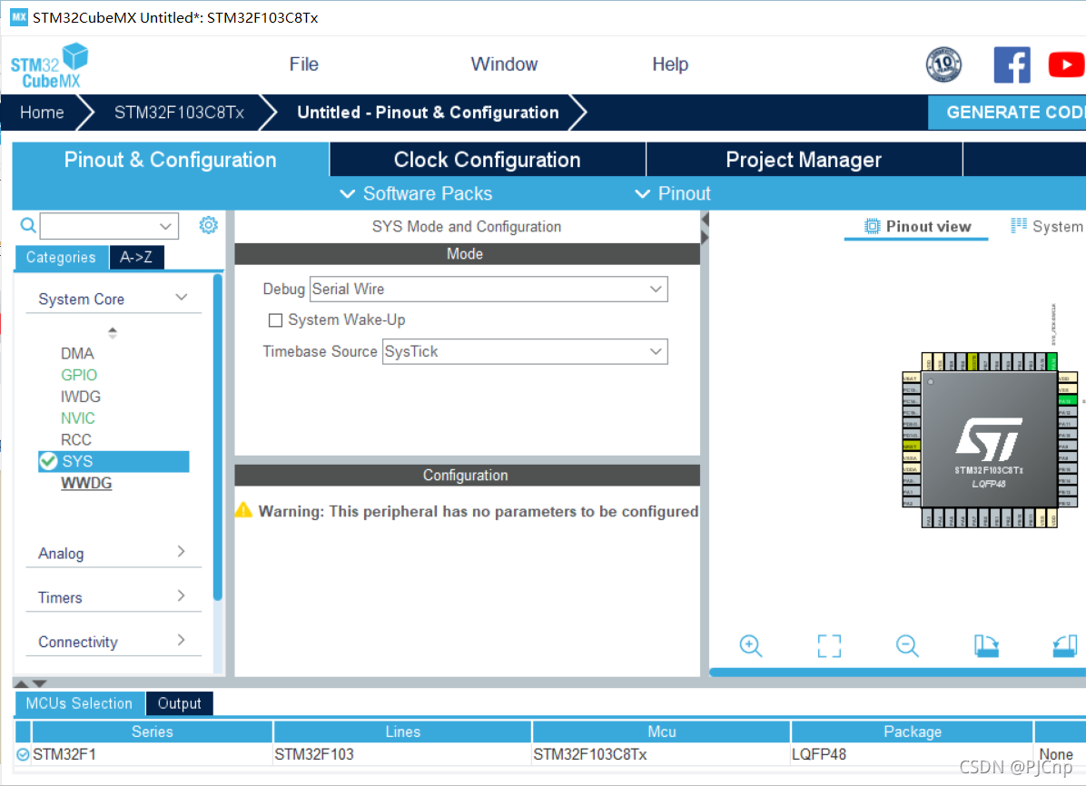Click the up arrow above the DMA list
The image size is (1086, 786).
pos(113,331)
